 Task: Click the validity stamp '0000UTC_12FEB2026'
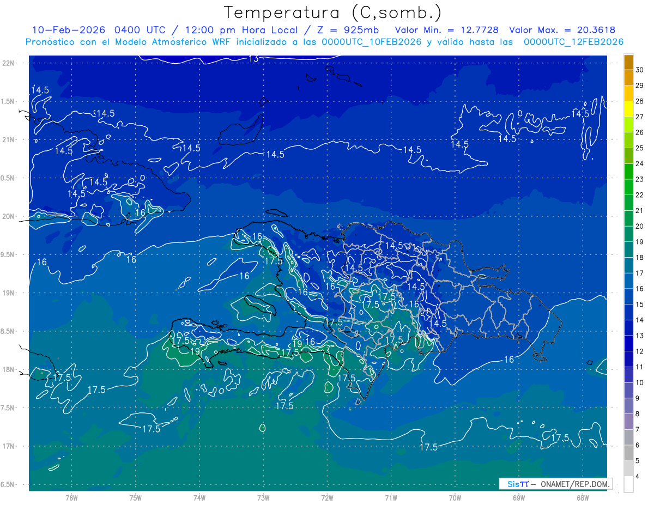tap(573, 42)
